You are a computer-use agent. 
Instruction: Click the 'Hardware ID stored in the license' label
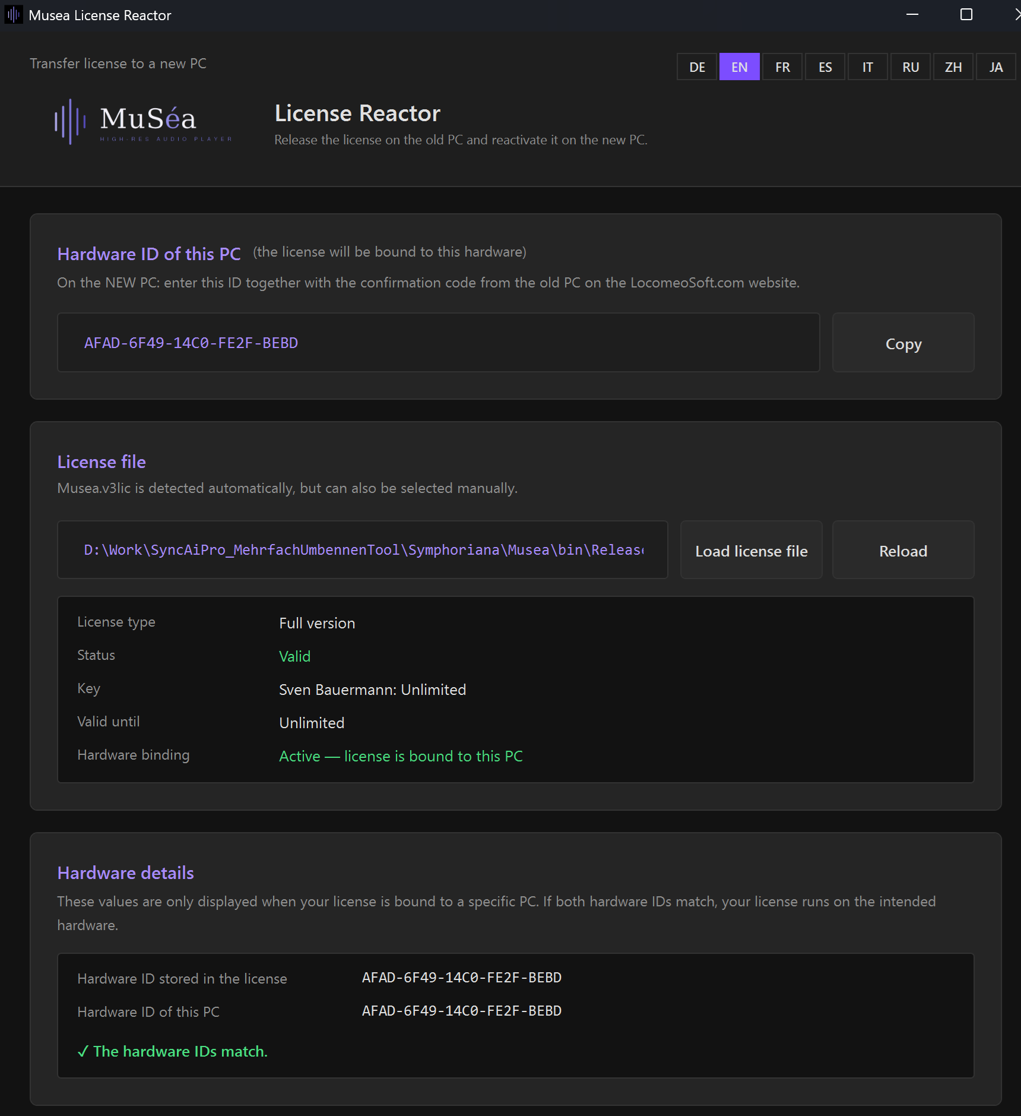(182, 979)
